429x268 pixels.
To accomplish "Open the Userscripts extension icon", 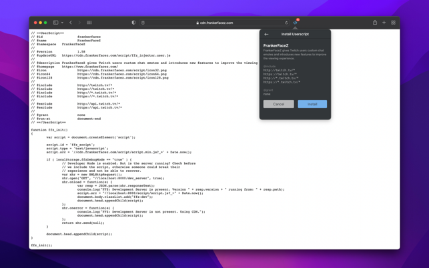I will [x=295, y=23].
